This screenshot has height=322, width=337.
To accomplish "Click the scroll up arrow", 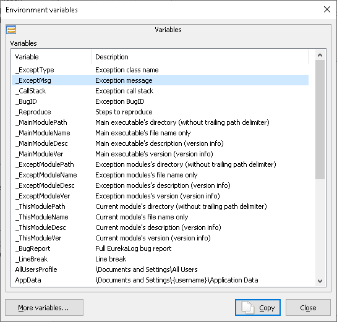I will coord(320,55).
